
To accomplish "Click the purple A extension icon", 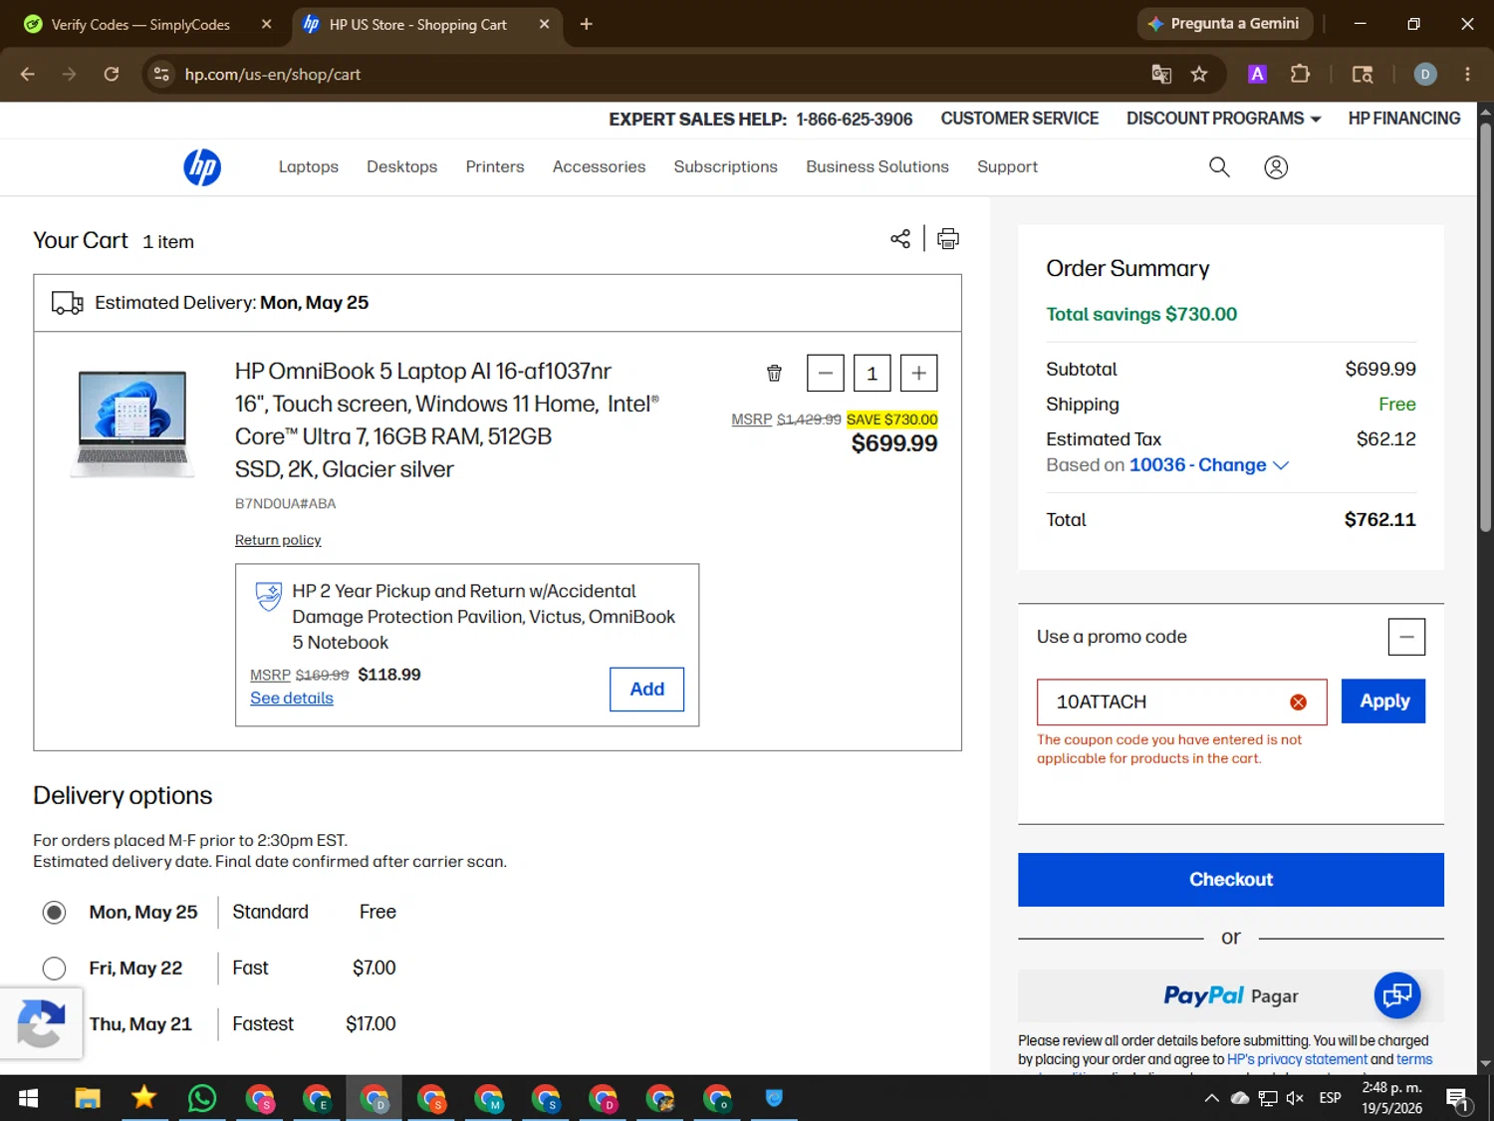I will point(1257,74).
